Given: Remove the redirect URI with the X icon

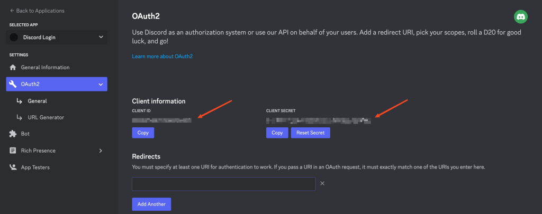Looking at the screenshot, I should [322, 184].
